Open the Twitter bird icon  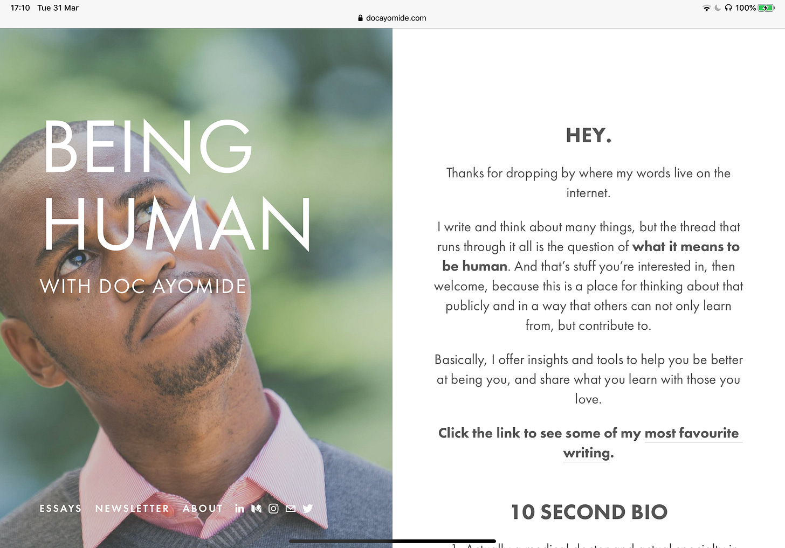(308, 509)
